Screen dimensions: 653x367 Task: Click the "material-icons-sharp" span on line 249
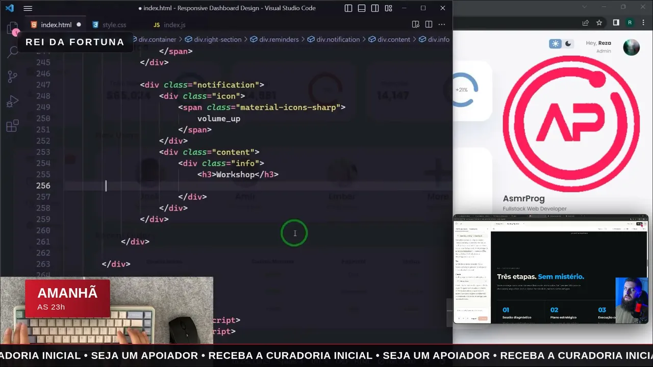[262, 107]
